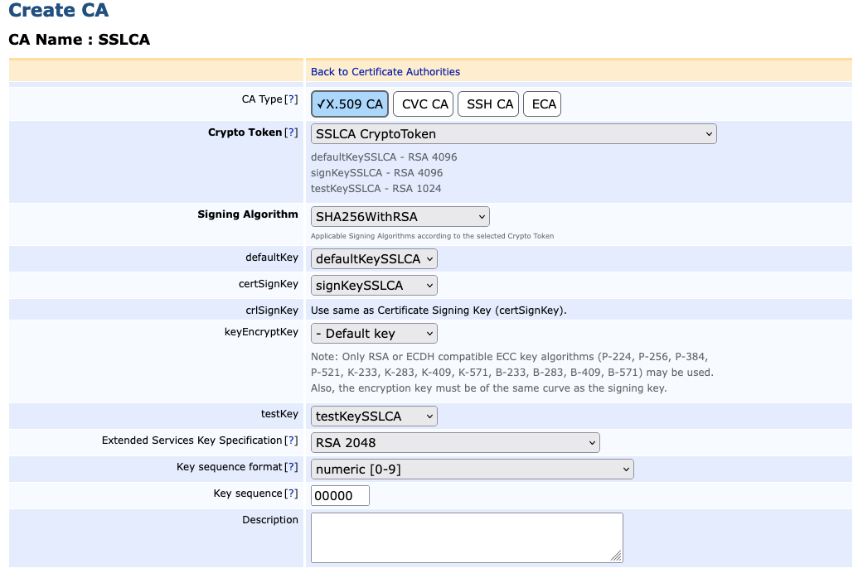Select ECA as the CA type

click(x=543, y=104)
